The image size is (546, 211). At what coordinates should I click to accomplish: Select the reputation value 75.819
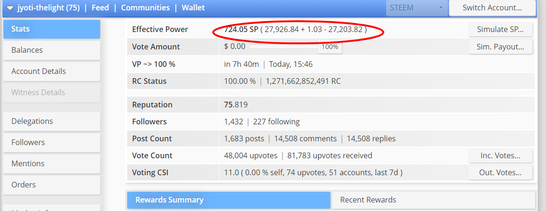[236, 105]
